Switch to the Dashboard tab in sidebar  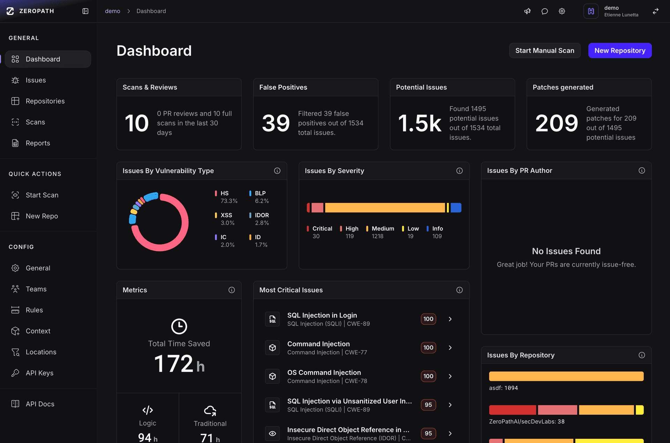[43, 59]
